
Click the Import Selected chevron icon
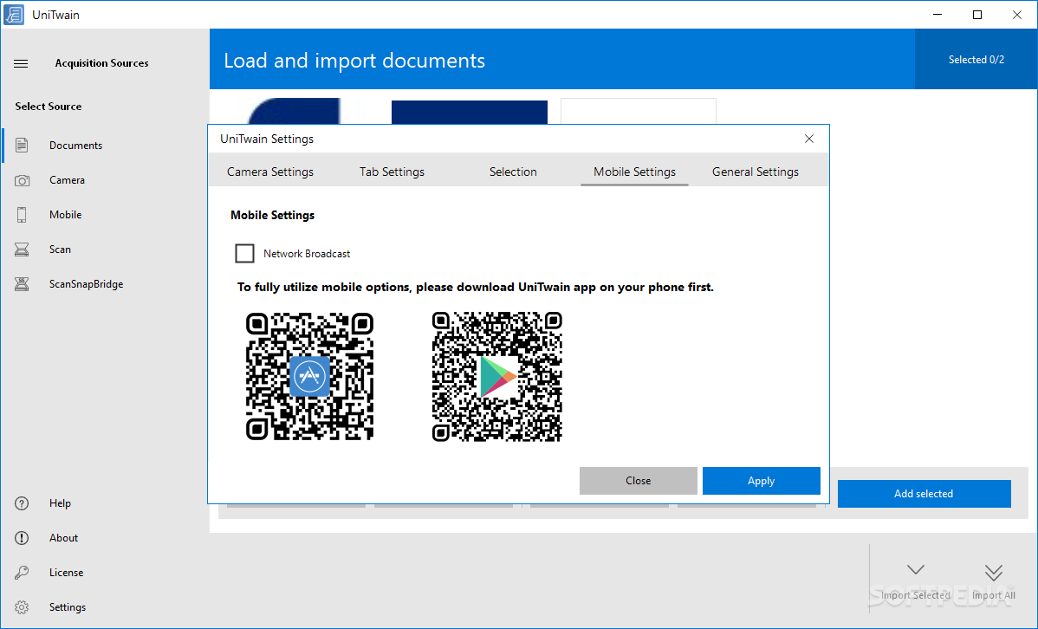pyautogui.click(x=916, y=569)
